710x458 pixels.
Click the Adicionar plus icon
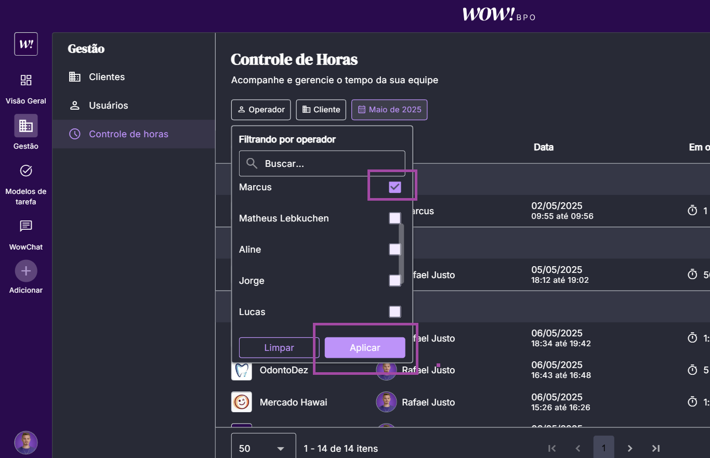coord(26,271)
